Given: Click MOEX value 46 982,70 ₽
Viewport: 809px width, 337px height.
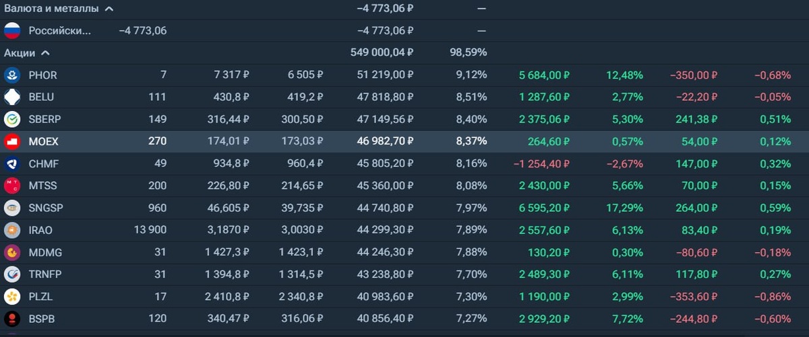Looking at the screenshot, I should (385, 142).
